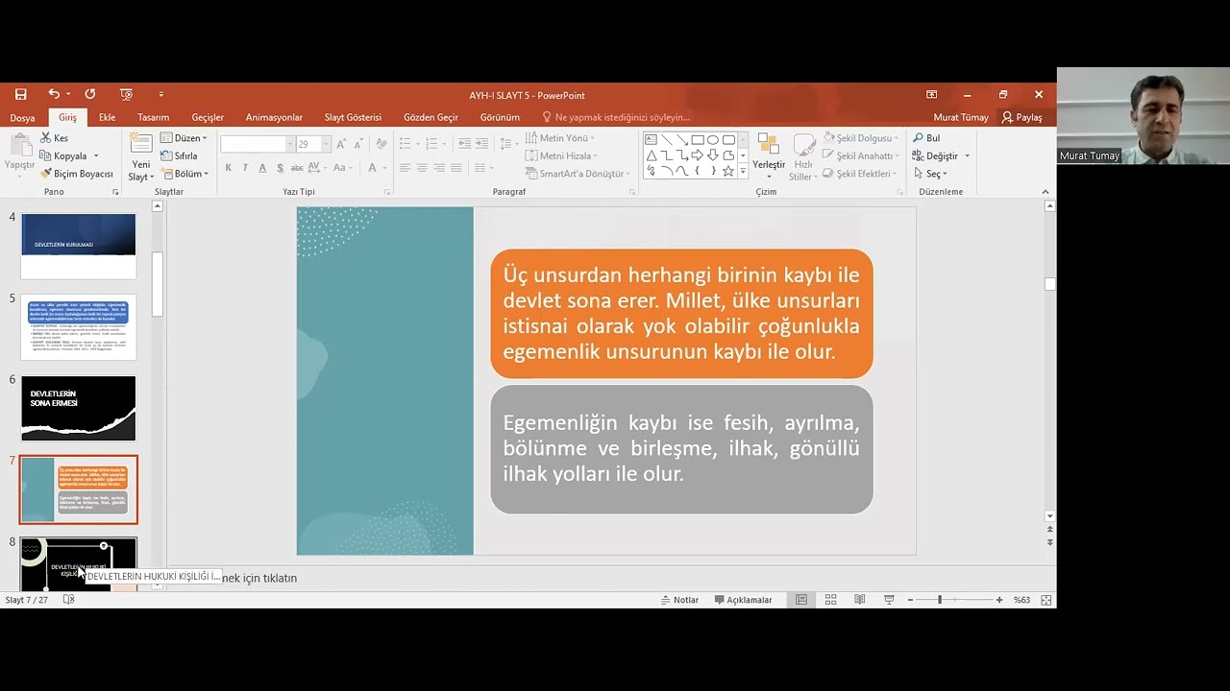Select the oval shape in the shapes gallery
Viewport: 1230px width, 691px height.
tap(712, 140)
